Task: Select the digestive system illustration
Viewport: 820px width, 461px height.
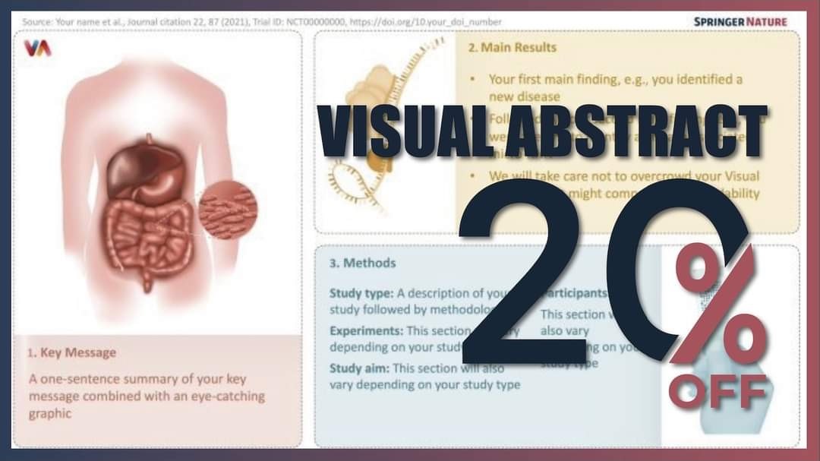Action: click(149, 212)
